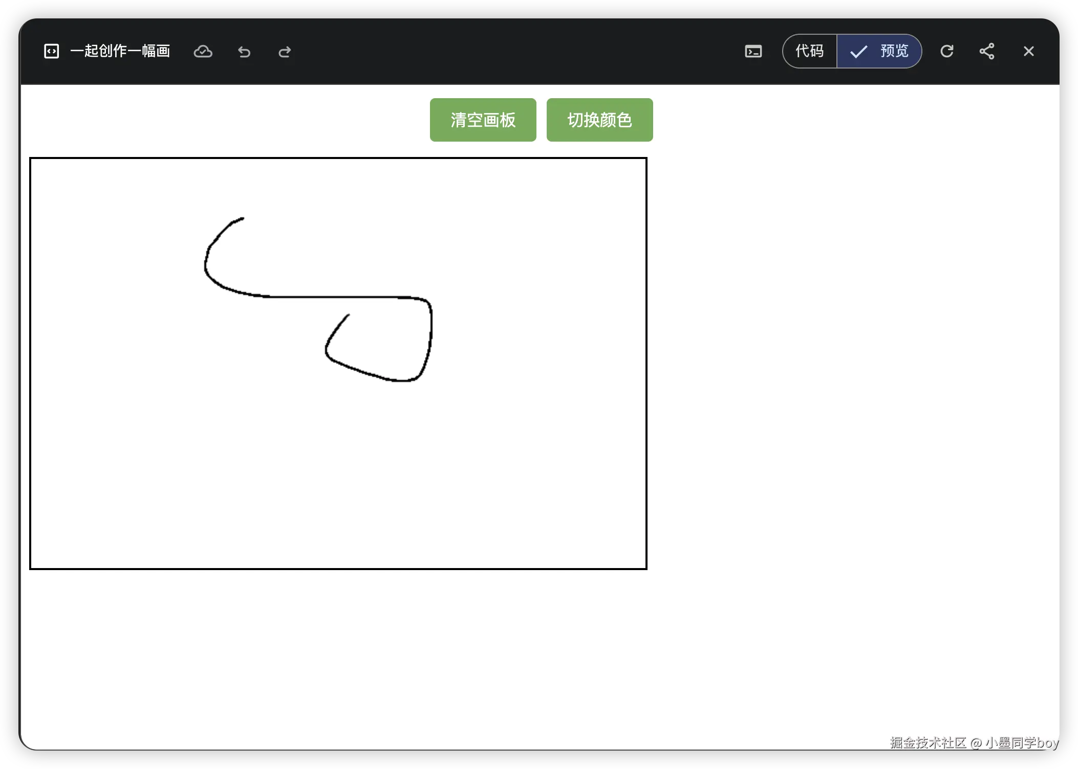Refresh the preview
This screenshot has width=1078, height=769.
[946, 51]
